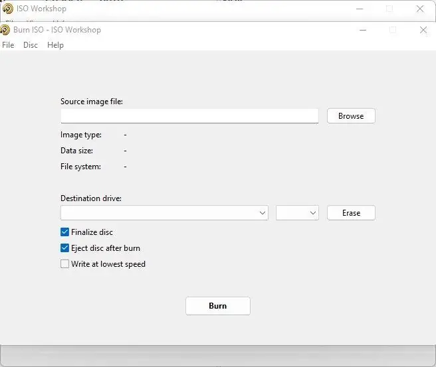Start burning with the Burn button

pyautogui.click(x=218, y=306)
